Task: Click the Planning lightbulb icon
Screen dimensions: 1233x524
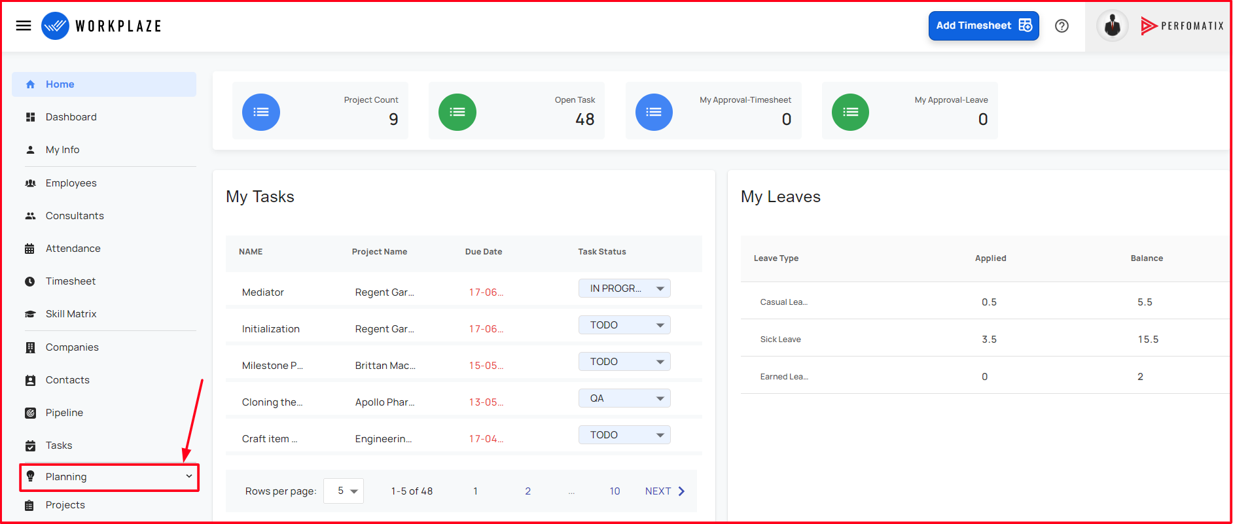Action: pyautogui.click(x=30, y=476)
